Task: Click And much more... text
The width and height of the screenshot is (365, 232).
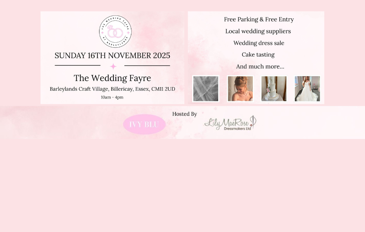Action: point(260,66)
